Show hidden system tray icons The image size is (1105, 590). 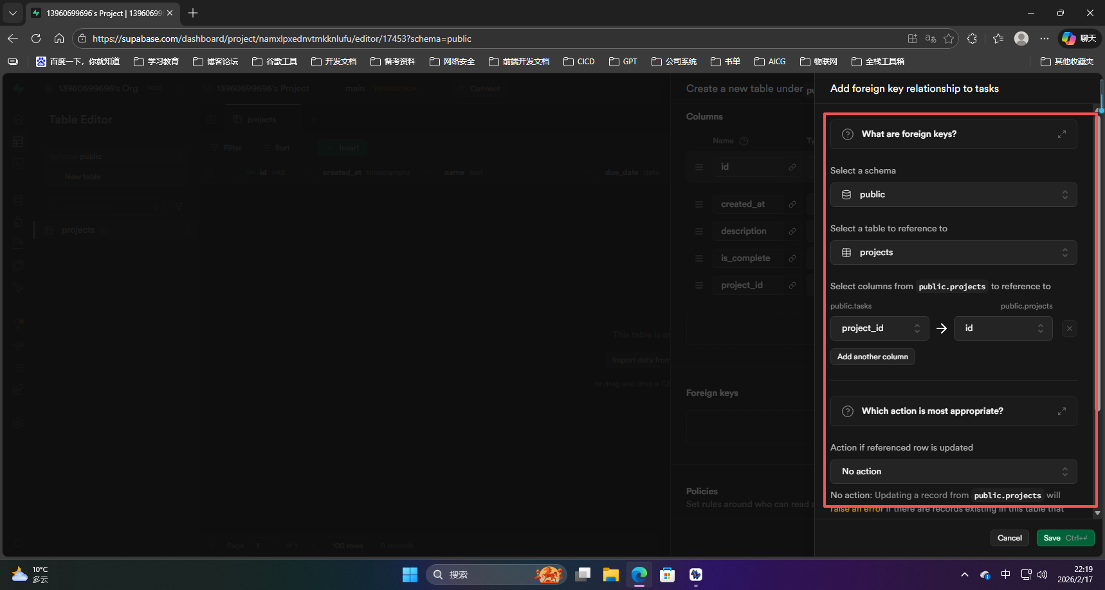coord(964,575)
